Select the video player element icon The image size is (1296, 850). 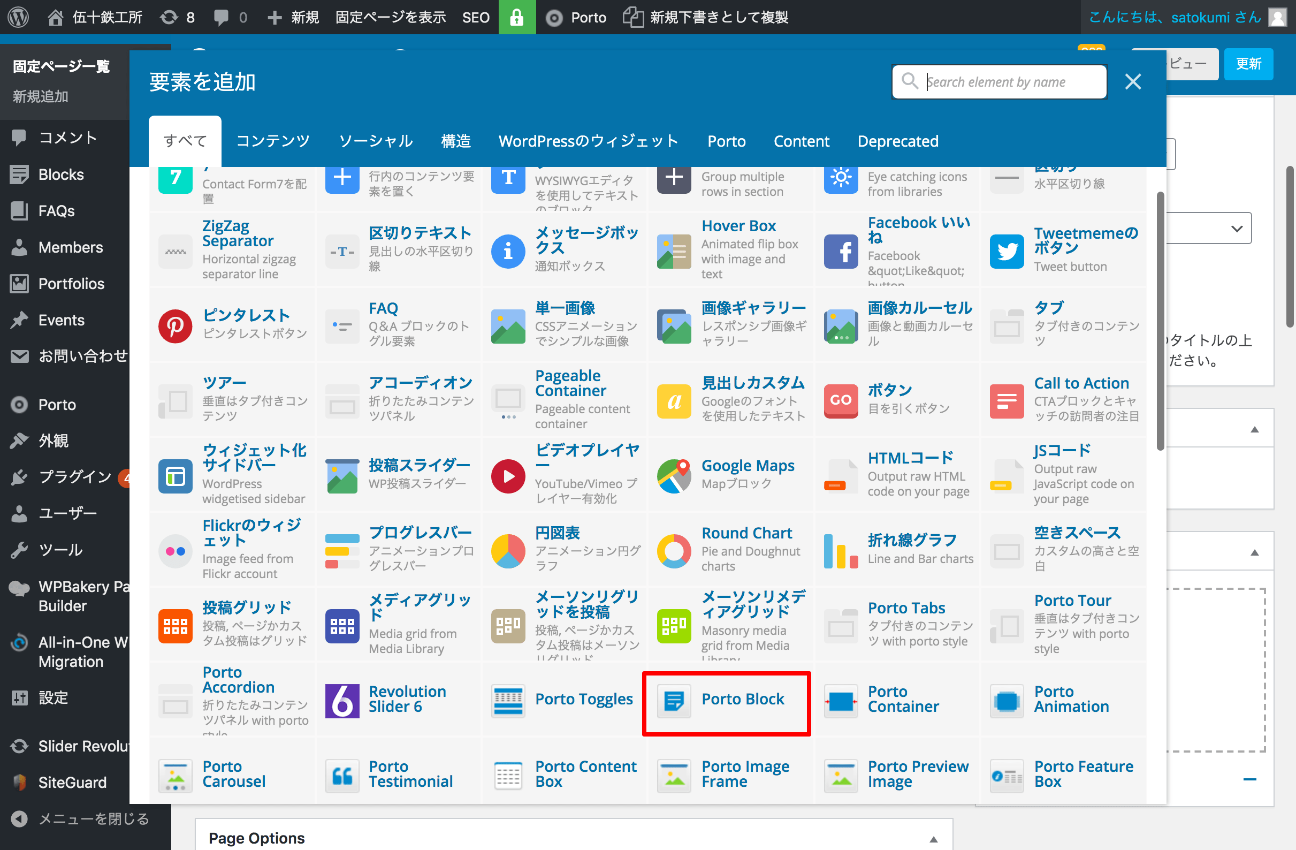507,476
